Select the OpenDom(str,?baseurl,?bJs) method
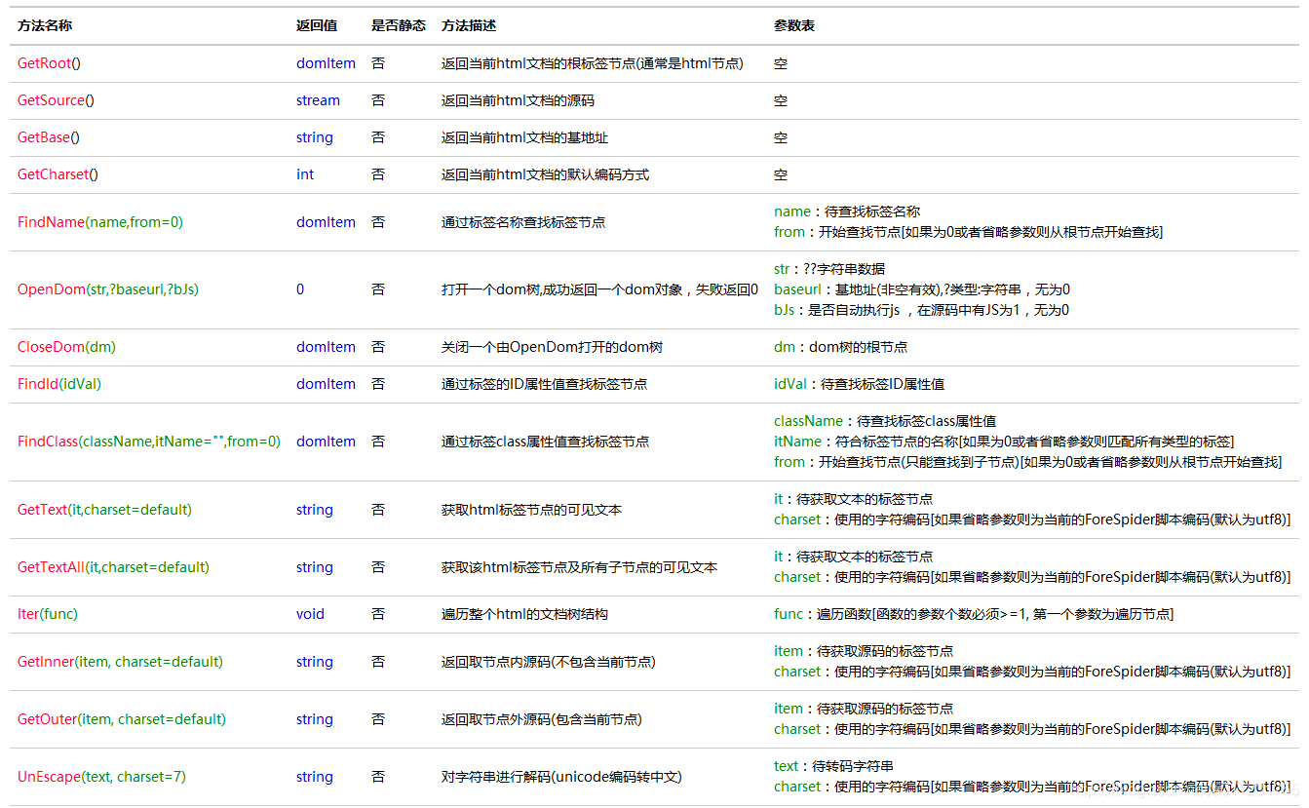 point(108,289)
